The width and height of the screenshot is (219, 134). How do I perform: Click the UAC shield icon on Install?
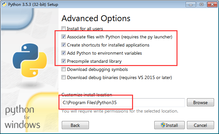163,125
